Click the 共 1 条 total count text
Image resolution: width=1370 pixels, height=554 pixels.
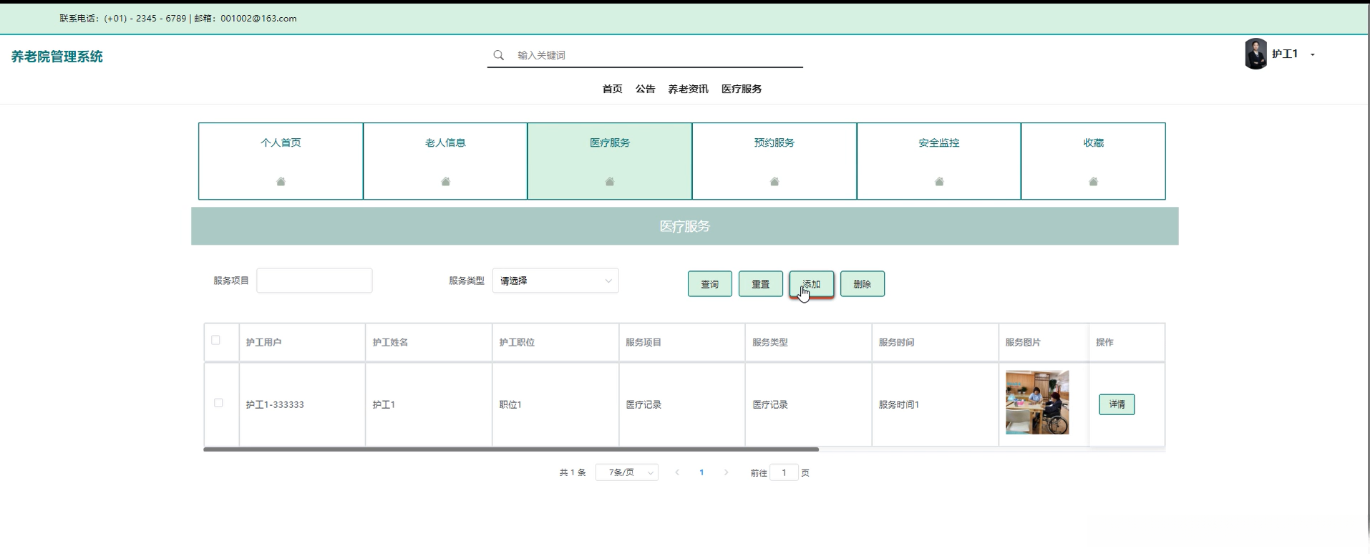573,472
